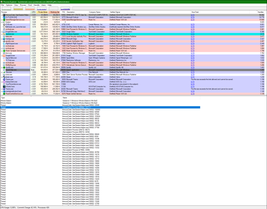Click the GameManagerService.exe Razer icon
Image resolution: width=267 pixels, height=209 pixels.
point(4,20)
